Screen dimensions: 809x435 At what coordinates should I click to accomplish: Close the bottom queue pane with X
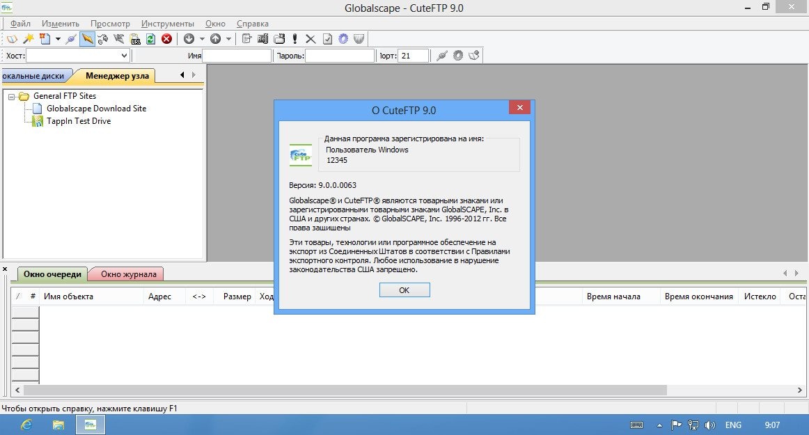[5, 269]
